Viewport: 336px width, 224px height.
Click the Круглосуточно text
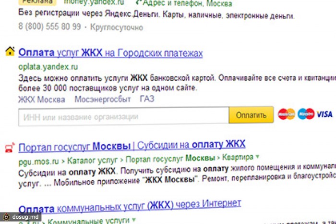[x=117, y=27]
